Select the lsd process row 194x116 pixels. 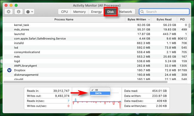[95, 48]
